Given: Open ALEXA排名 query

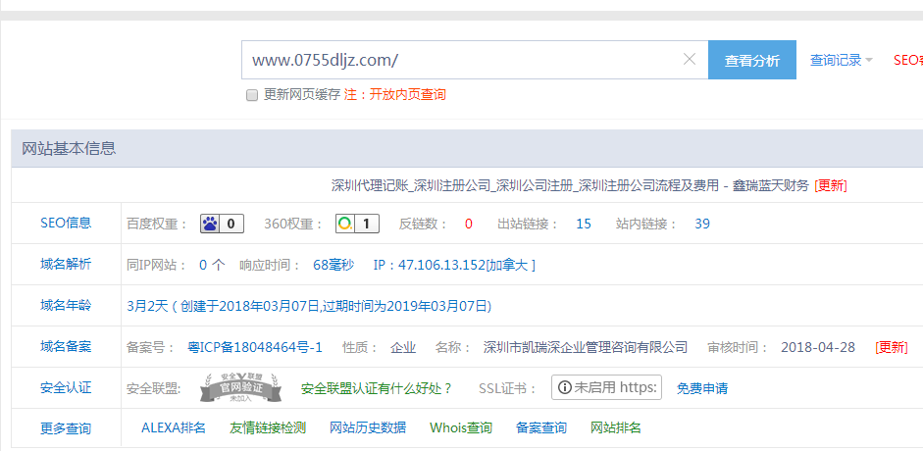Looking at the screenshot, I should tap(174, 427).
